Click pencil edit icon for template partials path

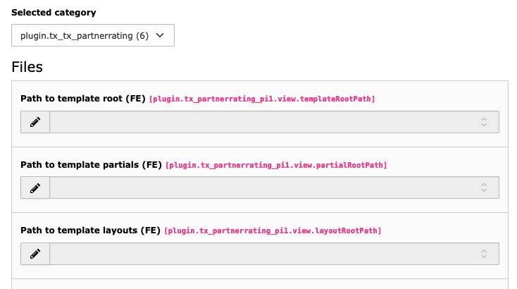(x=35, y=187)
